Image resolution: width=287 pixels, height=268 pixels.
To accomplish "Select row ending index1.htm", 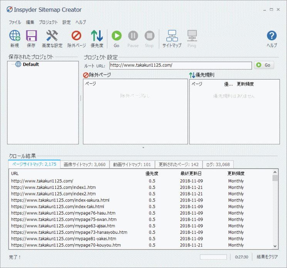I will coord(141,187).
